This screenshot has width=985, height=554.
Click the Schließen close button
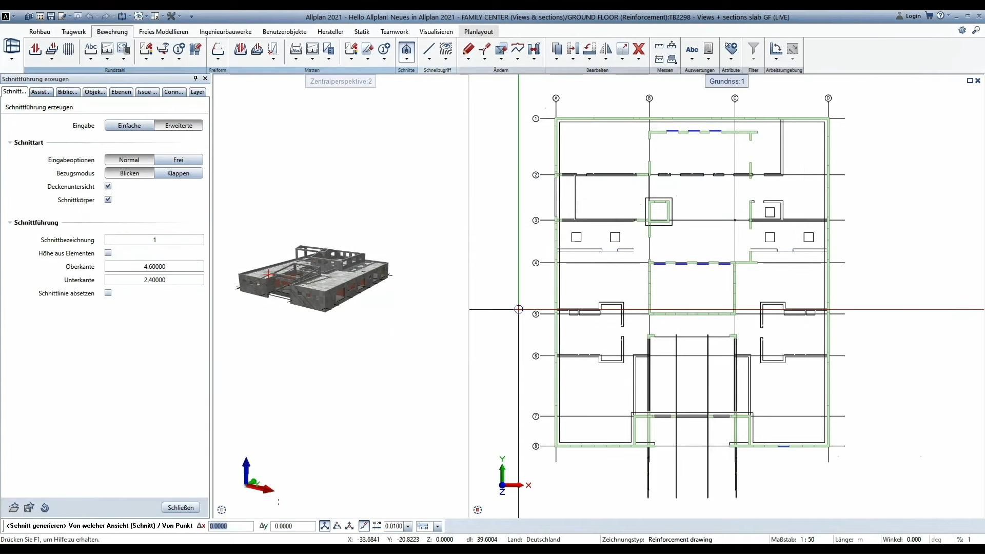point(181,507)
